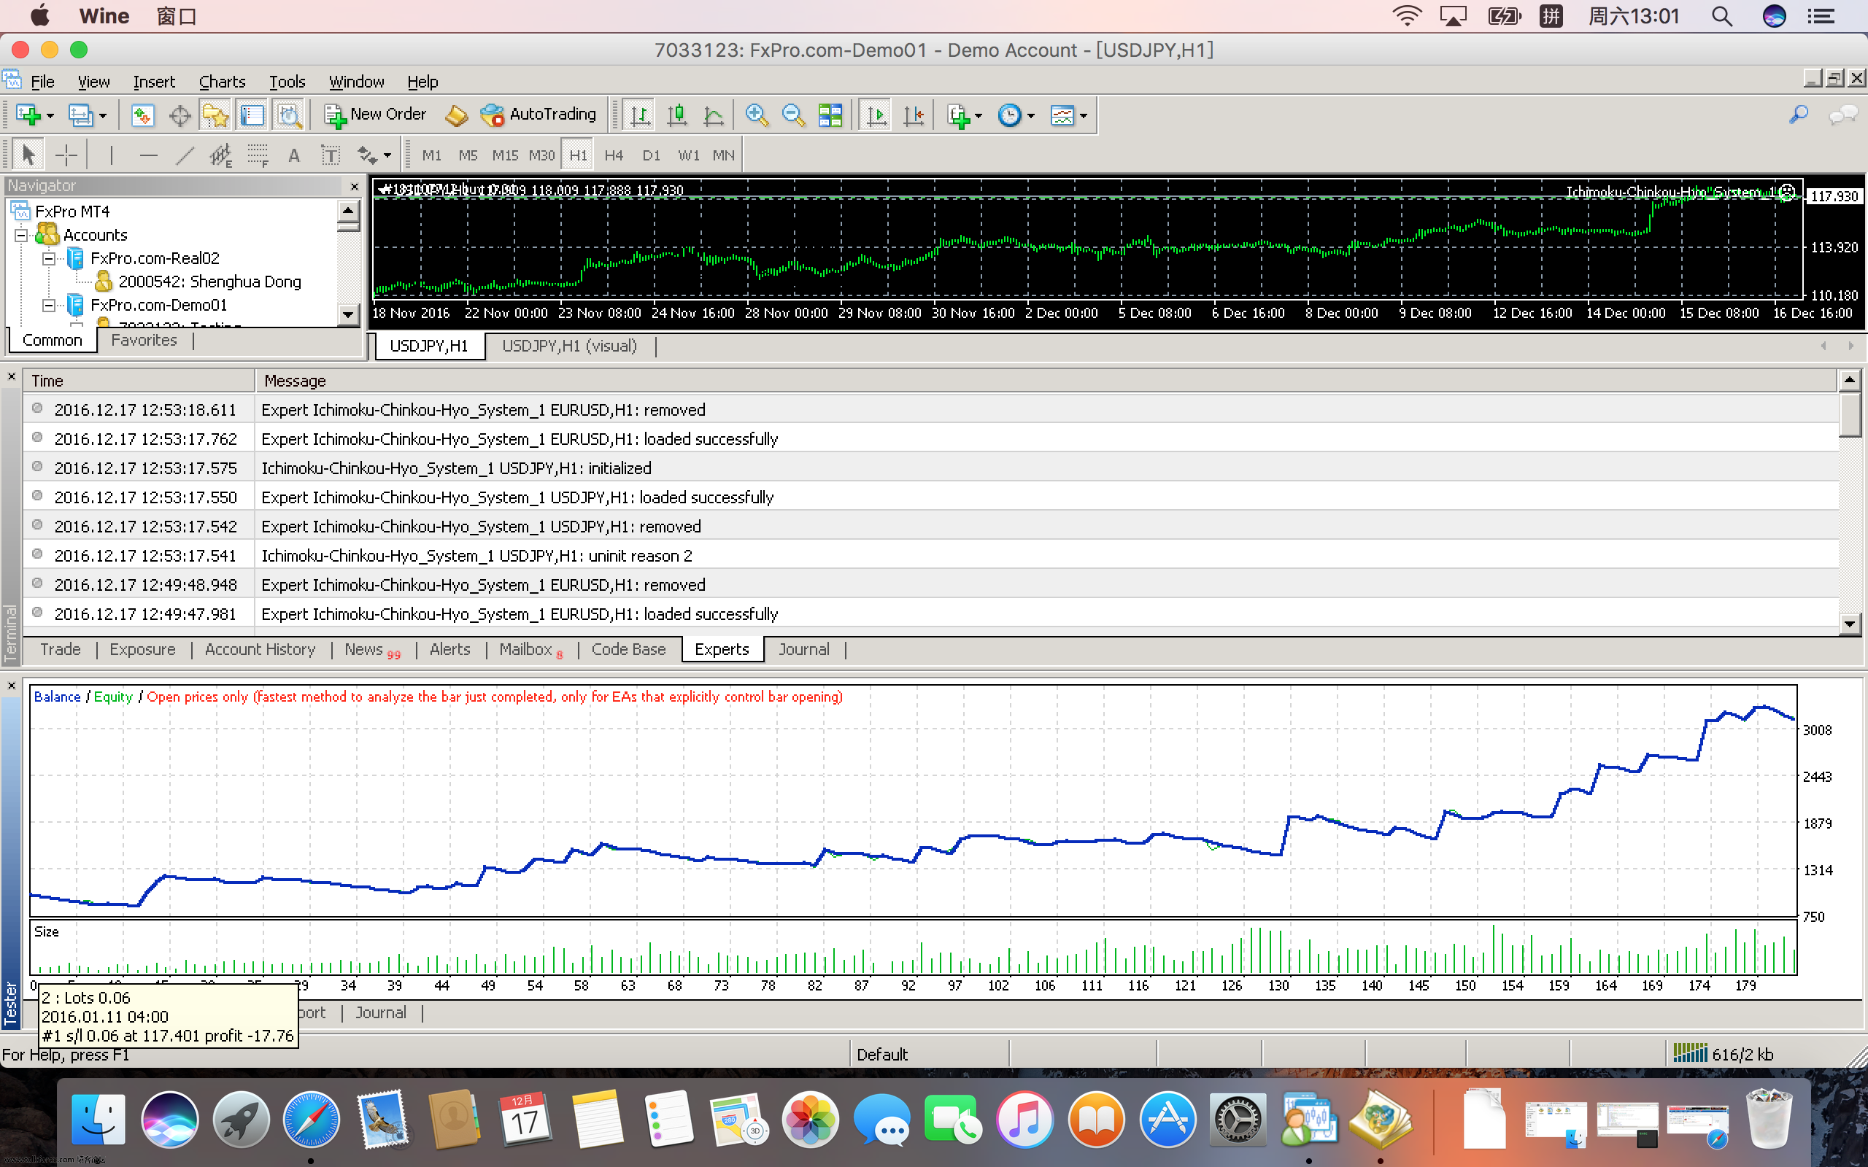Collapse the FxPro.com-Real02 node
The height and width of the screenshot is (1167, 1868).
[49, 258]
